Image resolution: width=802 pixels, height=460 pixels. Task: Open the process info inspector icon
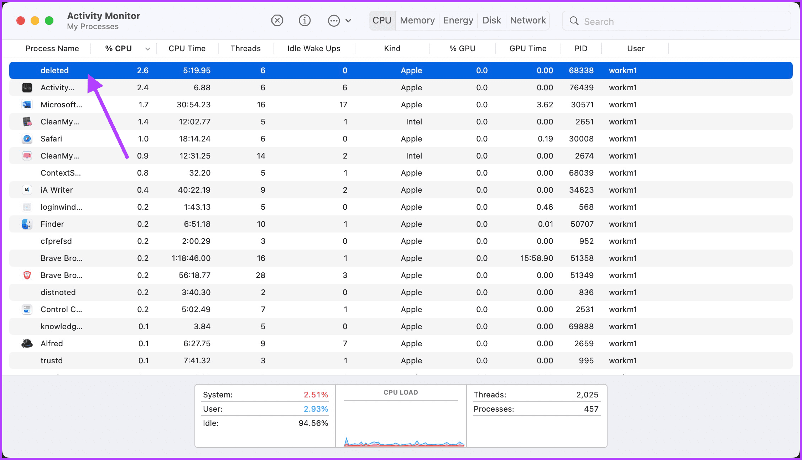click(304, 21)
